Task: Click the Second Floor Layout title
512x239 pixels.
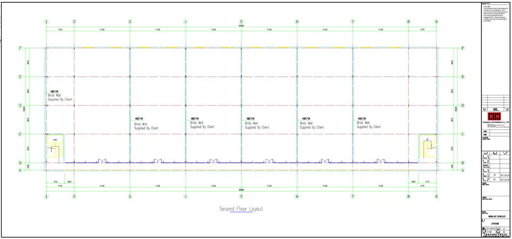Action: click(241, 209)
